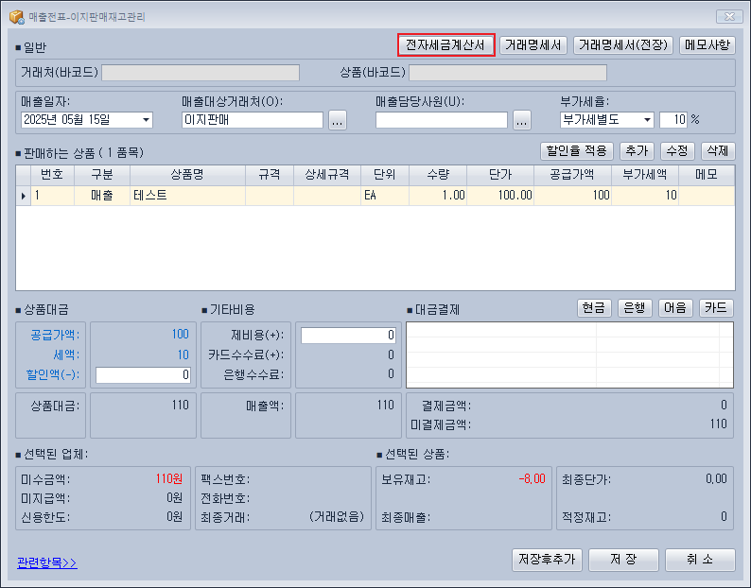This screenshot has height=588, width=751.
Task: Add card payment with 카드 button
Action: (x=716, y=308)
